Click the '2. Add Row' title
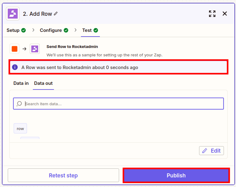 37,14
